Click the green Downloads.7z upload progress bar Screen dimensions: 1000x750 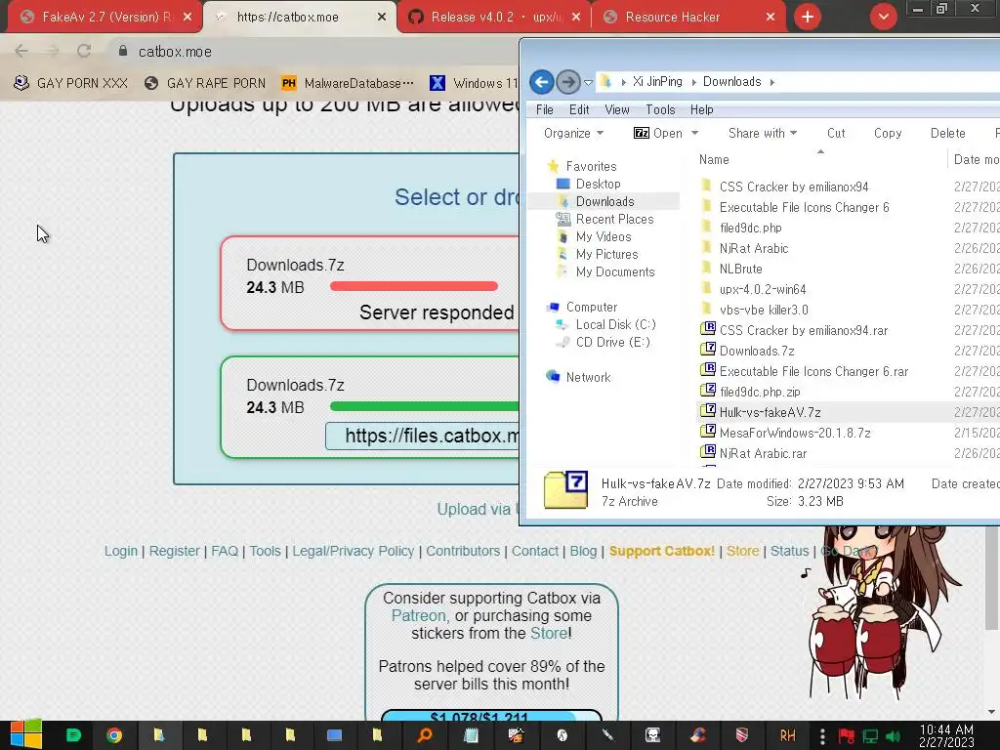coord(425,406)
